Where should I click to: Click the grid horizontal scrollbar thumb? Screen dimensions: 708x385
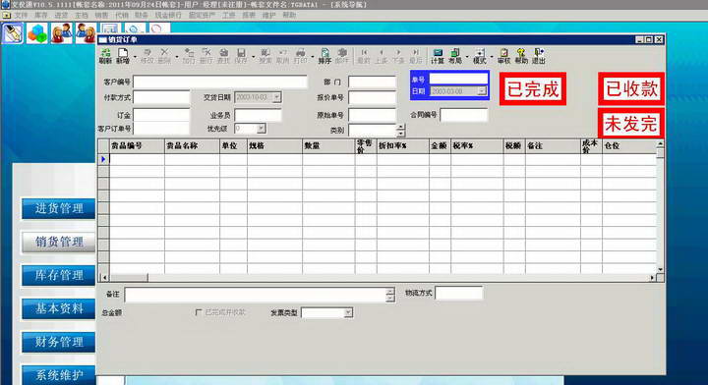(128, 278)
